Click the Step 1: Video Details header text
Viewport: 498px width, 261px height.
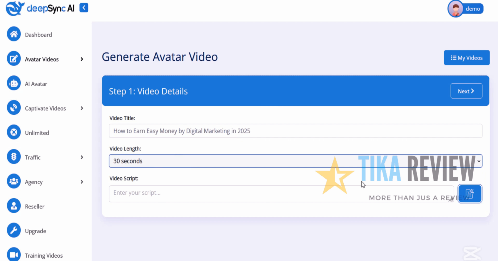pyautogui.click(x=148, y=91)
